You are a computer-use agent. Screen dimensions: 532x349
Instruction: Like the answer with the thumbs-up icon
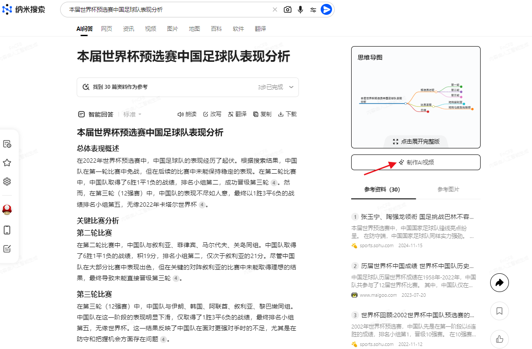499,339
